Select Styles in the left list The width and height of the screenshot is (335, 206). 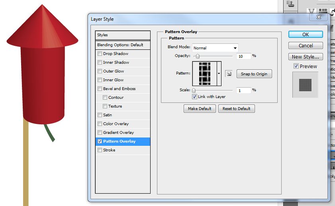point(123,35)
